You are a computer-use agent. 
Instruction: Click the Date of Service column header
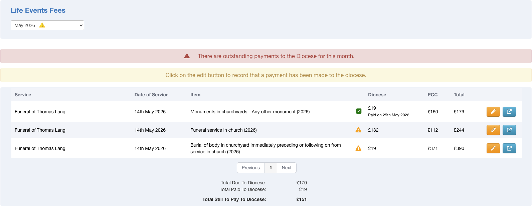click(151, 95)
